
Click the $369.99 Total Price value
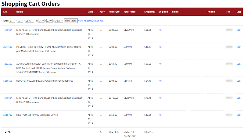(128, 64)
